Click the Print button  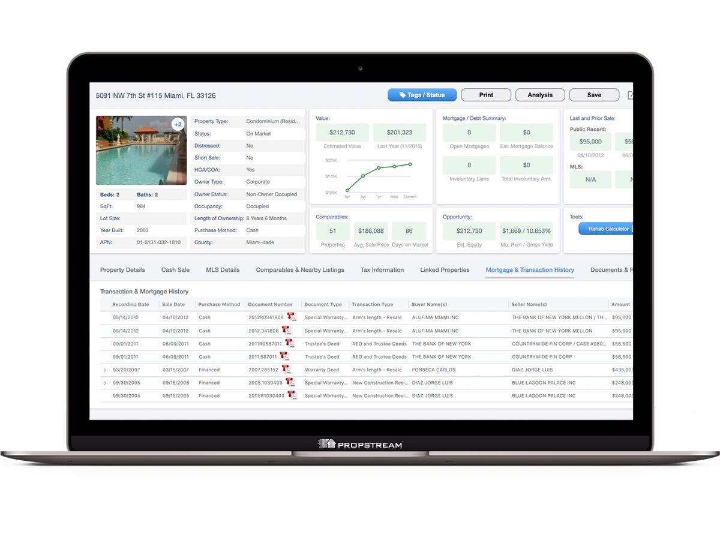(x=485, y=95)
